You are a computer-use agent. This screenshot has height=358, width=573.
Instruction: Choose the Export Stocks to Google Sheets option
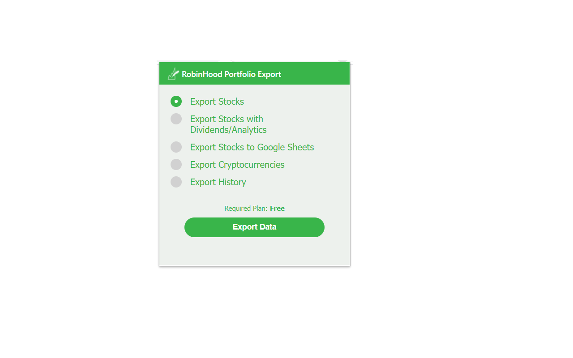point(176,147)
